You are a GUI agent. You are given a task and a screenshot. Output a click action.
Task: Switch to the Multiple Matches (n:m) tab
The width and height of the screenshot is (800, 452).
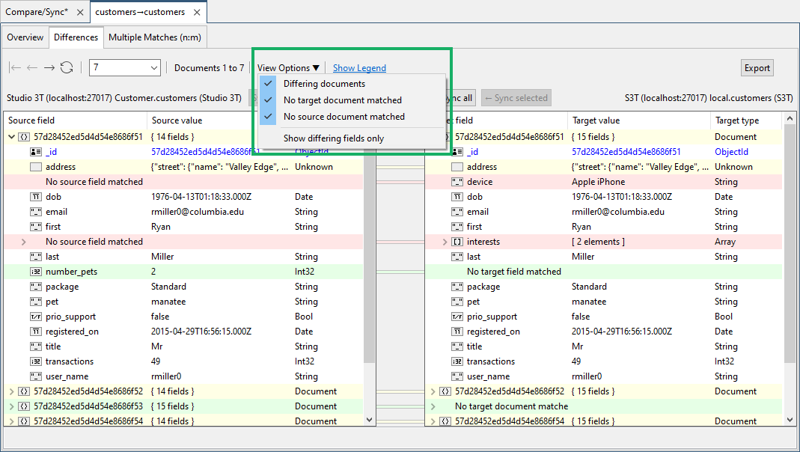pyautogui.click(x=154, y=37)
